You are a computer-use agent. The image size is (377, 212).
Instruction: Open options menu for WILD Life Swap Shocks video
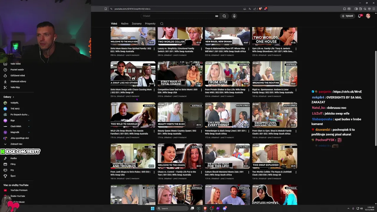pos(154,131)
